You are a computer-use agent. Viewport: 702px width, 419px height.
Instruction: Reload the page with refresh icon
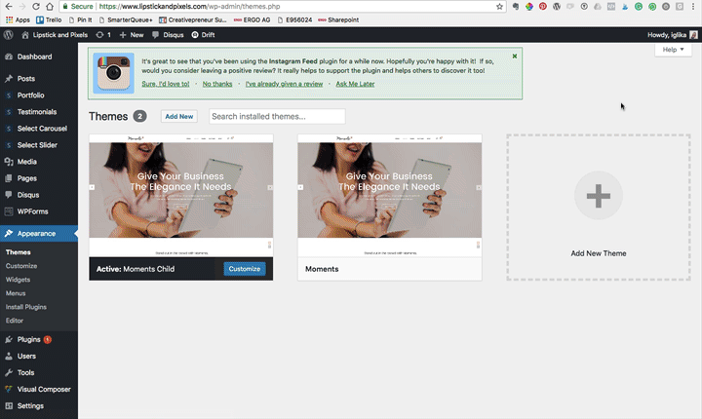(36, 6)
